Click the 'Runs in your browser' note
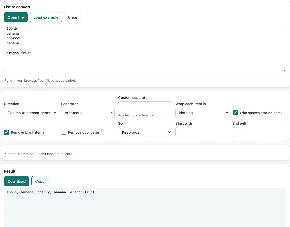 [40, 80]
